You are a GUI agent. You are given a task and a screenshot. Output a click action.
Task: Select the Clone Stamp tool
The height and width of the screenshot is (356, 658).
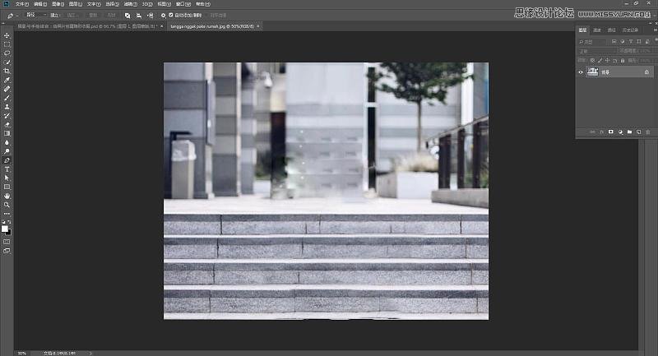click(x=7, y=107)
